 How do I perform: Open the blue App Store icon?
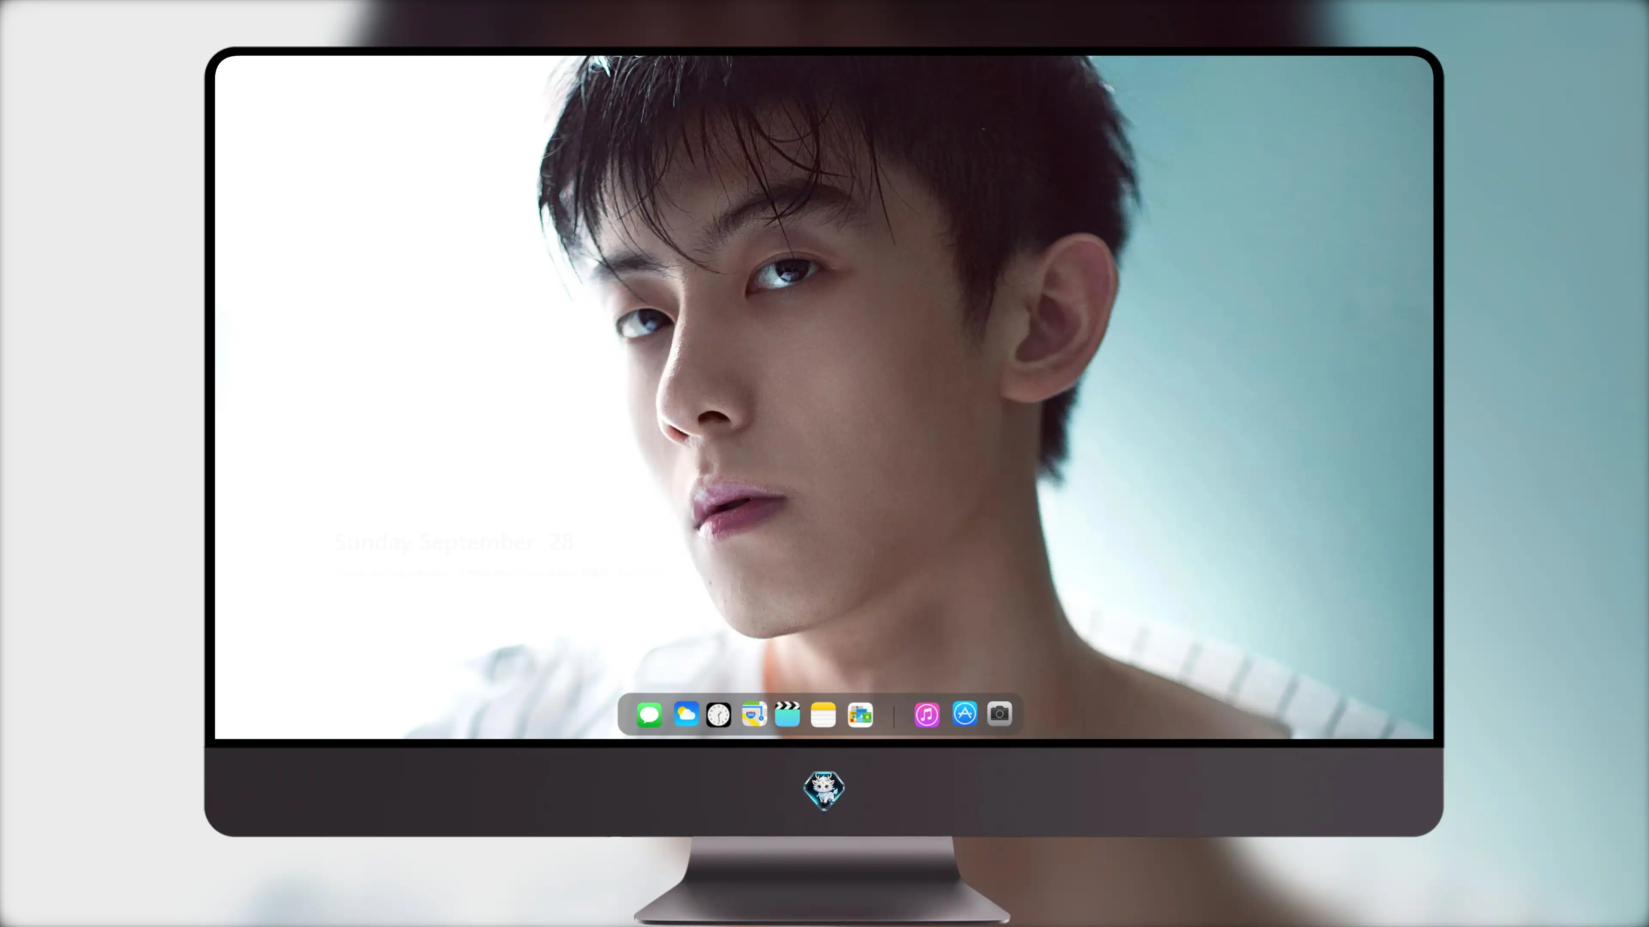point(964,713)
